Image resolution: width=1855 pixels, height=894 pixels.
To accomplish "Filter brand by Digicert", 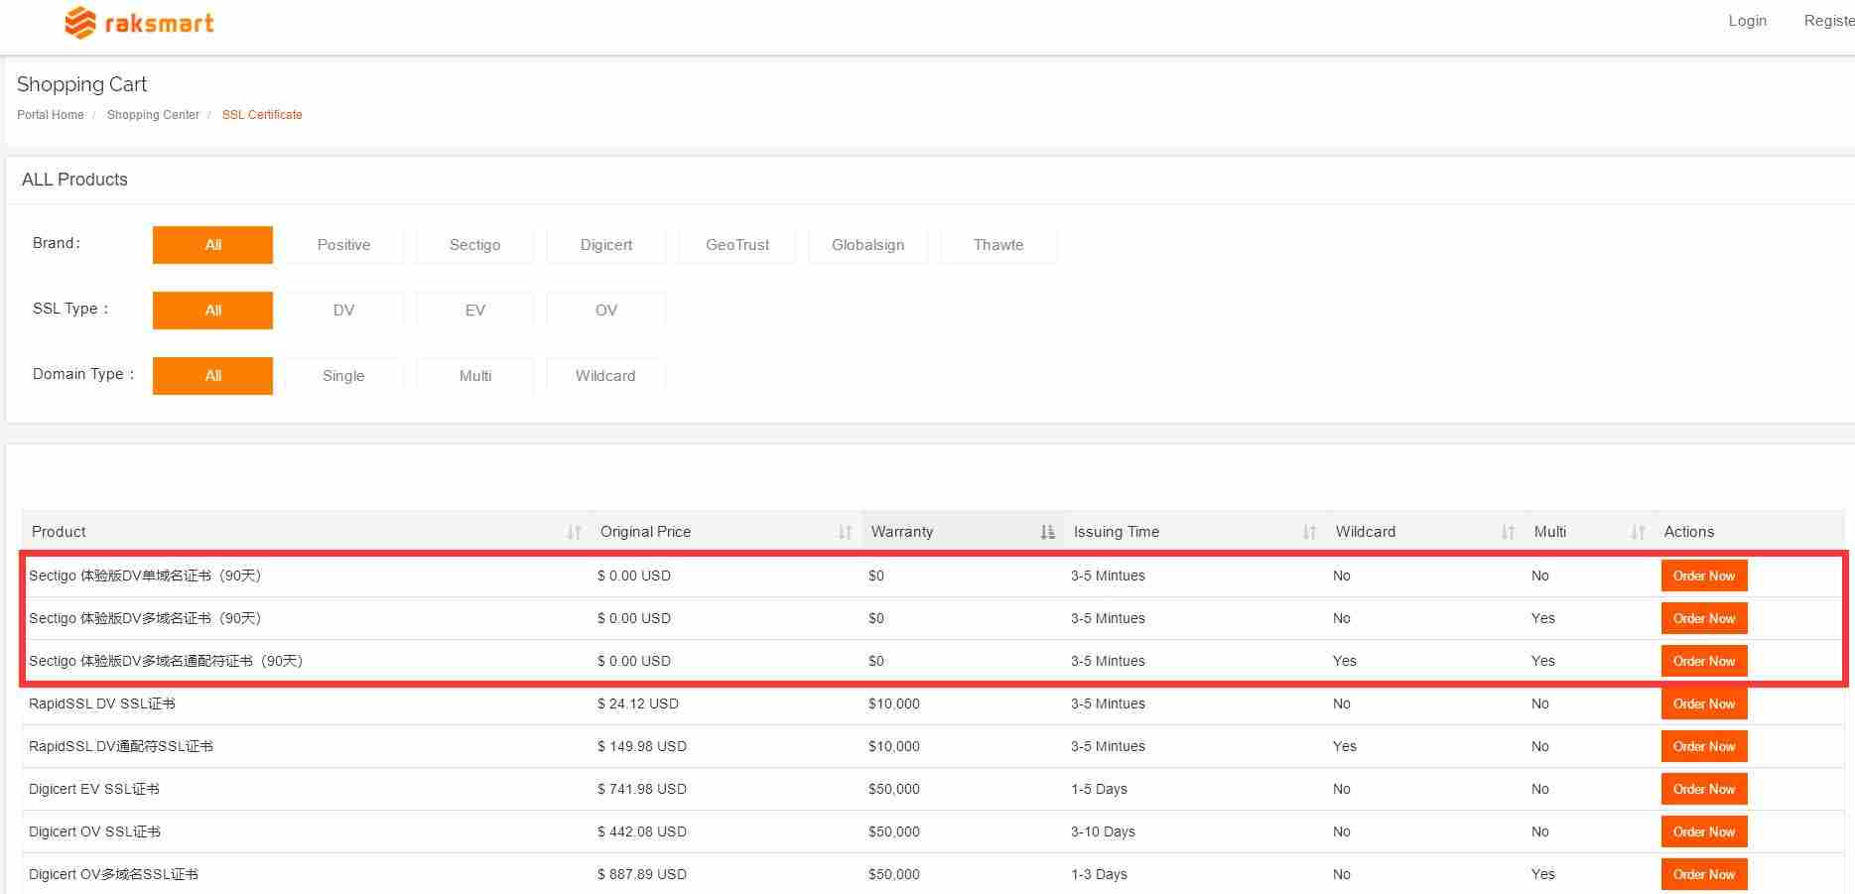I will tap(605, 245).
